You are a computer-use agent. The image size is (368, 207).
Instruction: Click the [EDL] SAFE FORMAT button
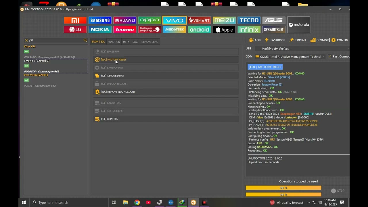click(166, 68)
